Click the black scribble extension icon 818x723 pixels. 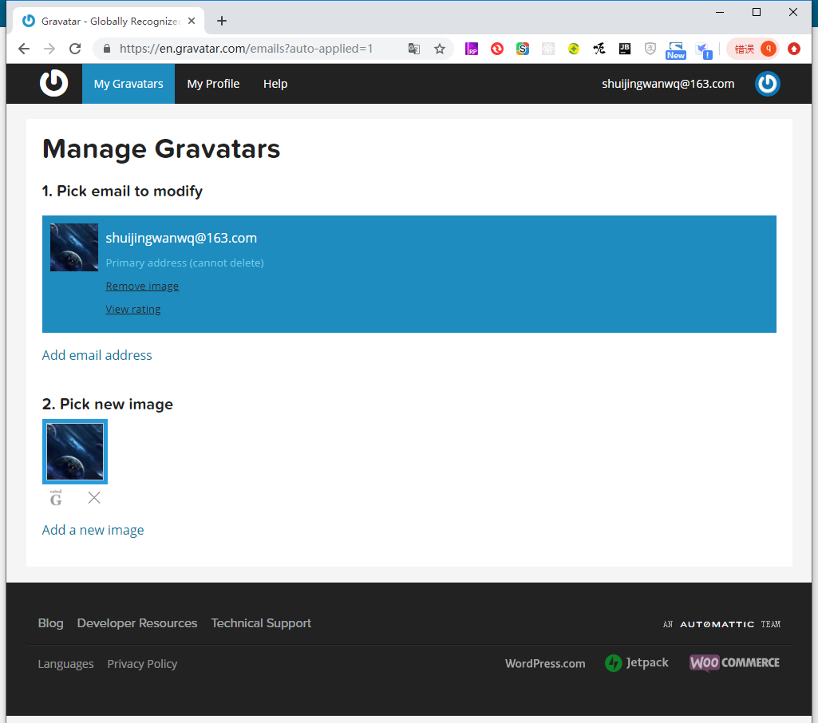pos(599,49)
